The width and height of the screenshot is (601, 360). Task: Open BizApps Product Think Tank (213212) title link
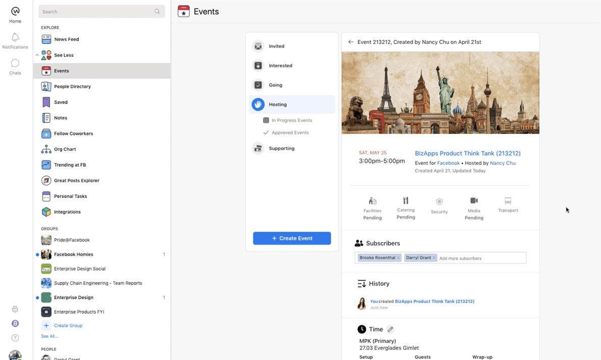tap(468, 153)
